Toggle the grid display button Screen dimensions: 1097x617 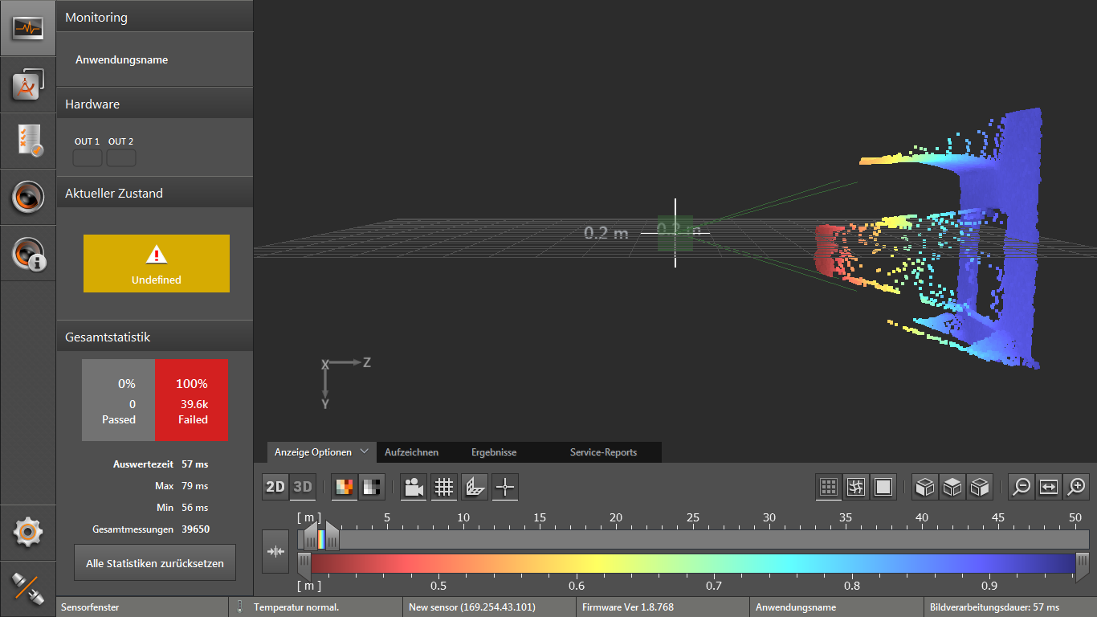(444, 487)
